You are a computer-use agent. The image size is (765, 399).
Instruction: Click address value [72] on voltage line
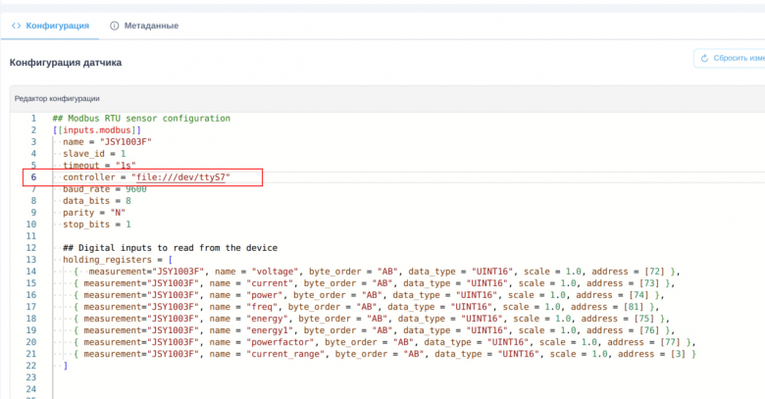point(655,272)
